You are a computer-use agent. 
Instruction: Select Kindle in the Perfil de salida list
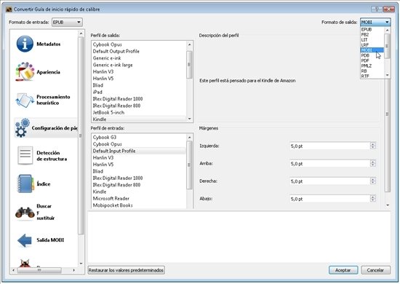139,119
